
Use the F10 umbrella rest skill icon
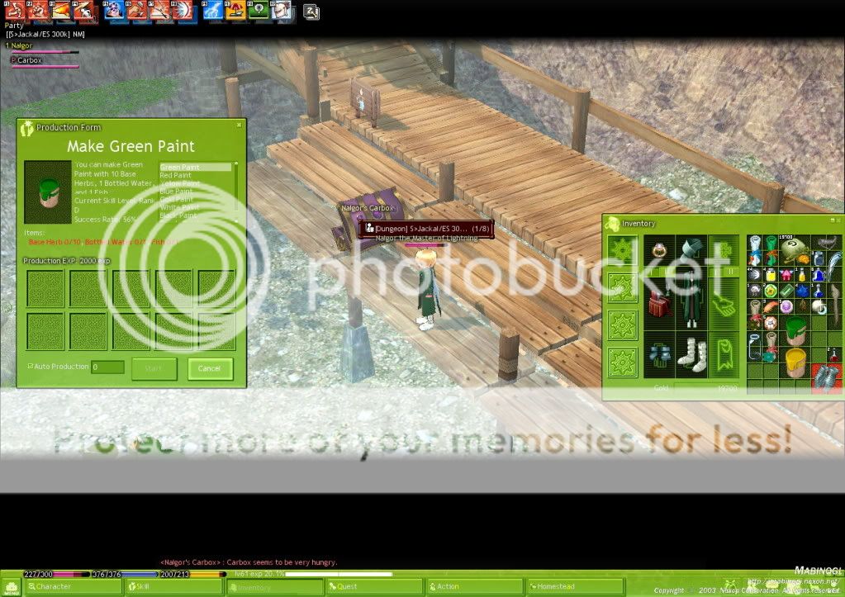pyautogui.click(x=235, y=10)
